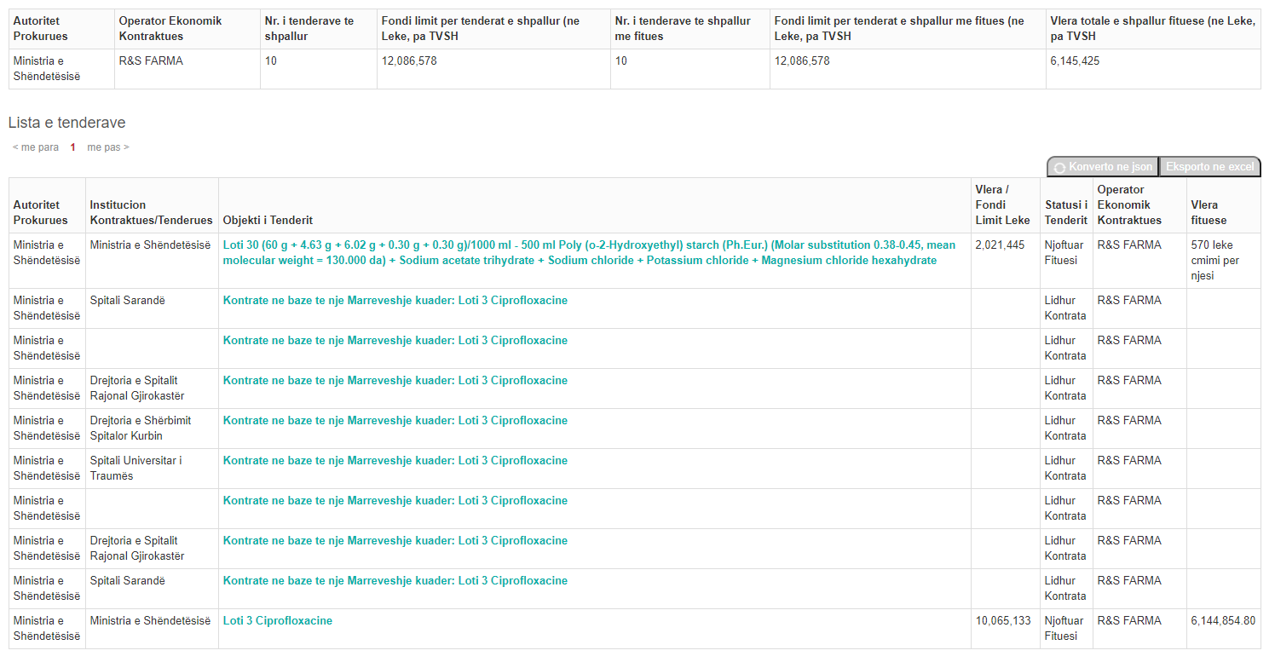1275x662 pixels.
Task: Click the 'Statusi i Tenderit' column header
Action: pos(1065,212)
